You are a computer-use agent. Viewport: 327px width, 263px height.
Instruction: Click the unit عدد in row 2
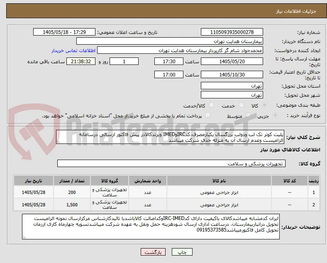pyautogui.click(x=148, y=205)
